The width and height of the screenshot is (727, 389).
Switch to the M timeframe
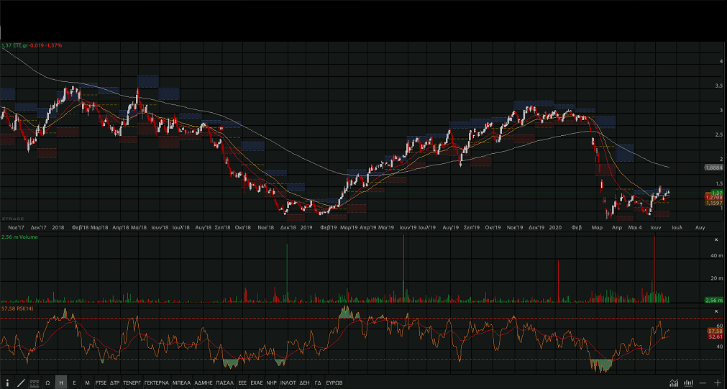click(87, 383)
